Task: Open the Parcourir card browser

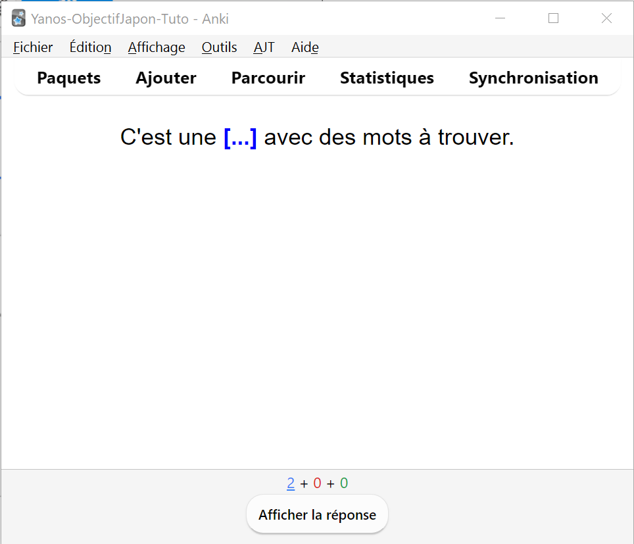Action: coord(268,78)
